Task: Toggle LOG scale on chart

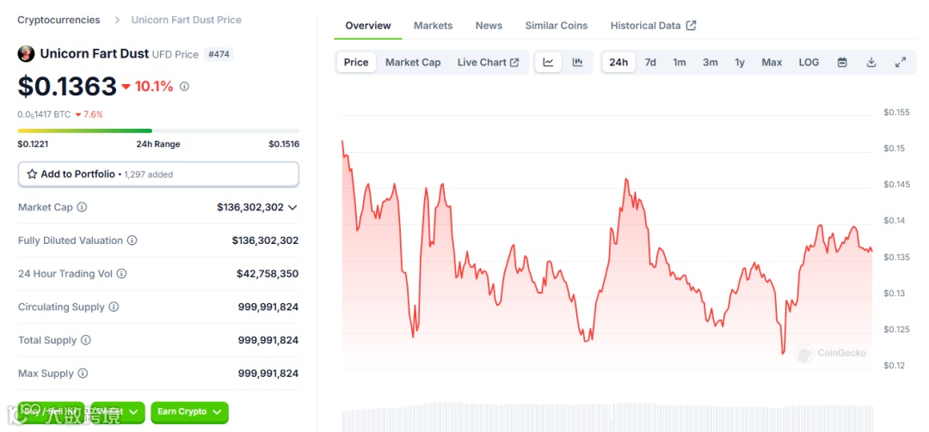Action: click(809, 62)
